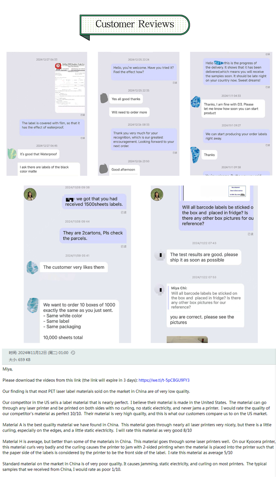Open the we.tl video download link
Image resolution: width=276 pixels, height=491 pixels.
tap(164, 380)
